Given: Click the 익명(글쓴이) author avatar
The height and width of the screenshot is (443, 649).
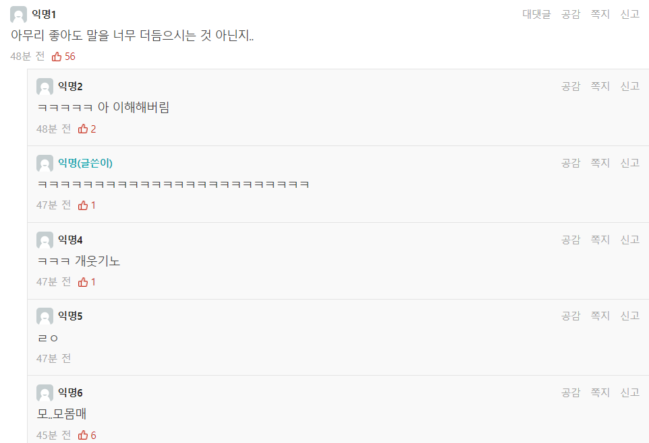Looking at the screenshot, I should [45, 163].
